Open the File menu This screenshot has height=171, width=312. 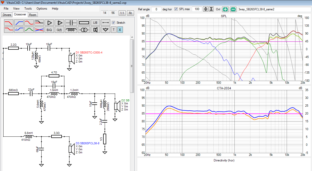[6, 8]
